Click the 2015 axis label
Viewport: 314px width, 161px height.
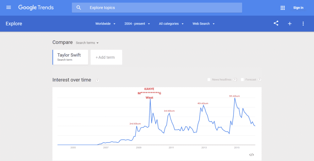(237, 147)
